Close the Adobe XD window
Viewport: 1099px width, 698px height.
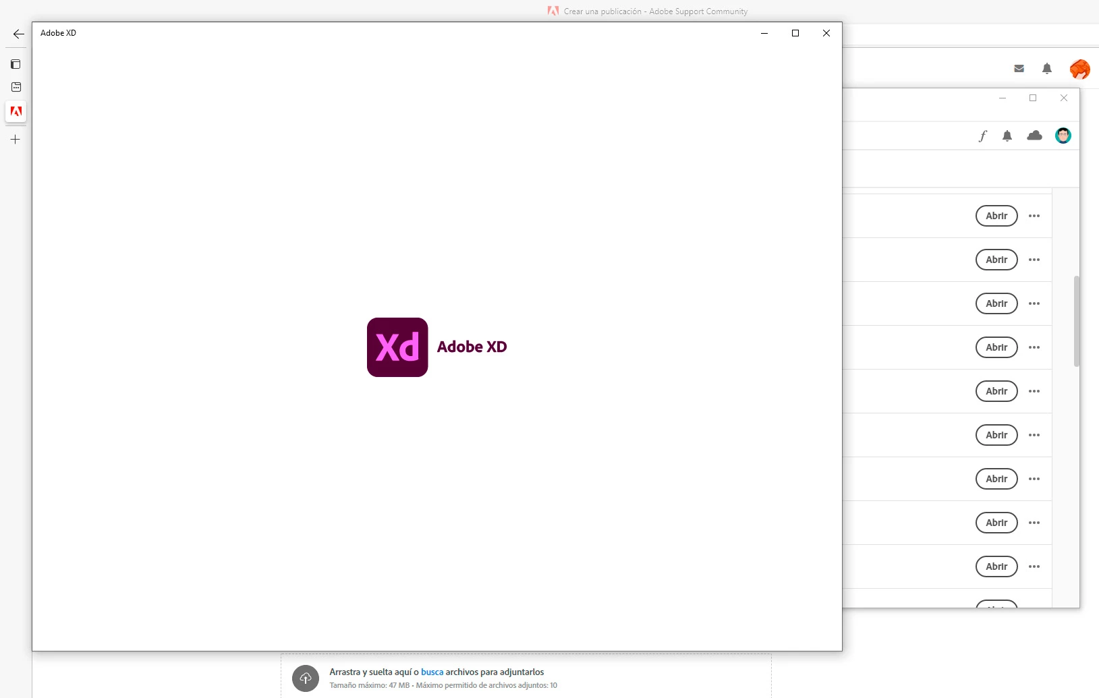826,33
